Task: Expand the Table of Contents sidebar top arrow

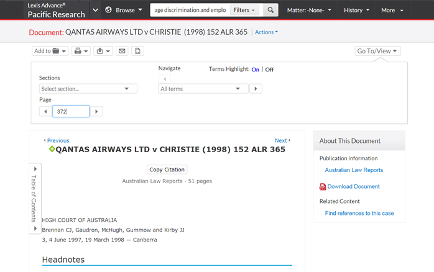Action: coord(35,169)
